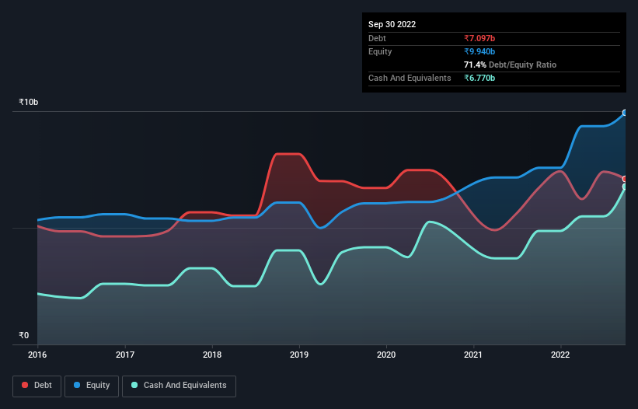Click the teal Cash endpoint marker

626,187
